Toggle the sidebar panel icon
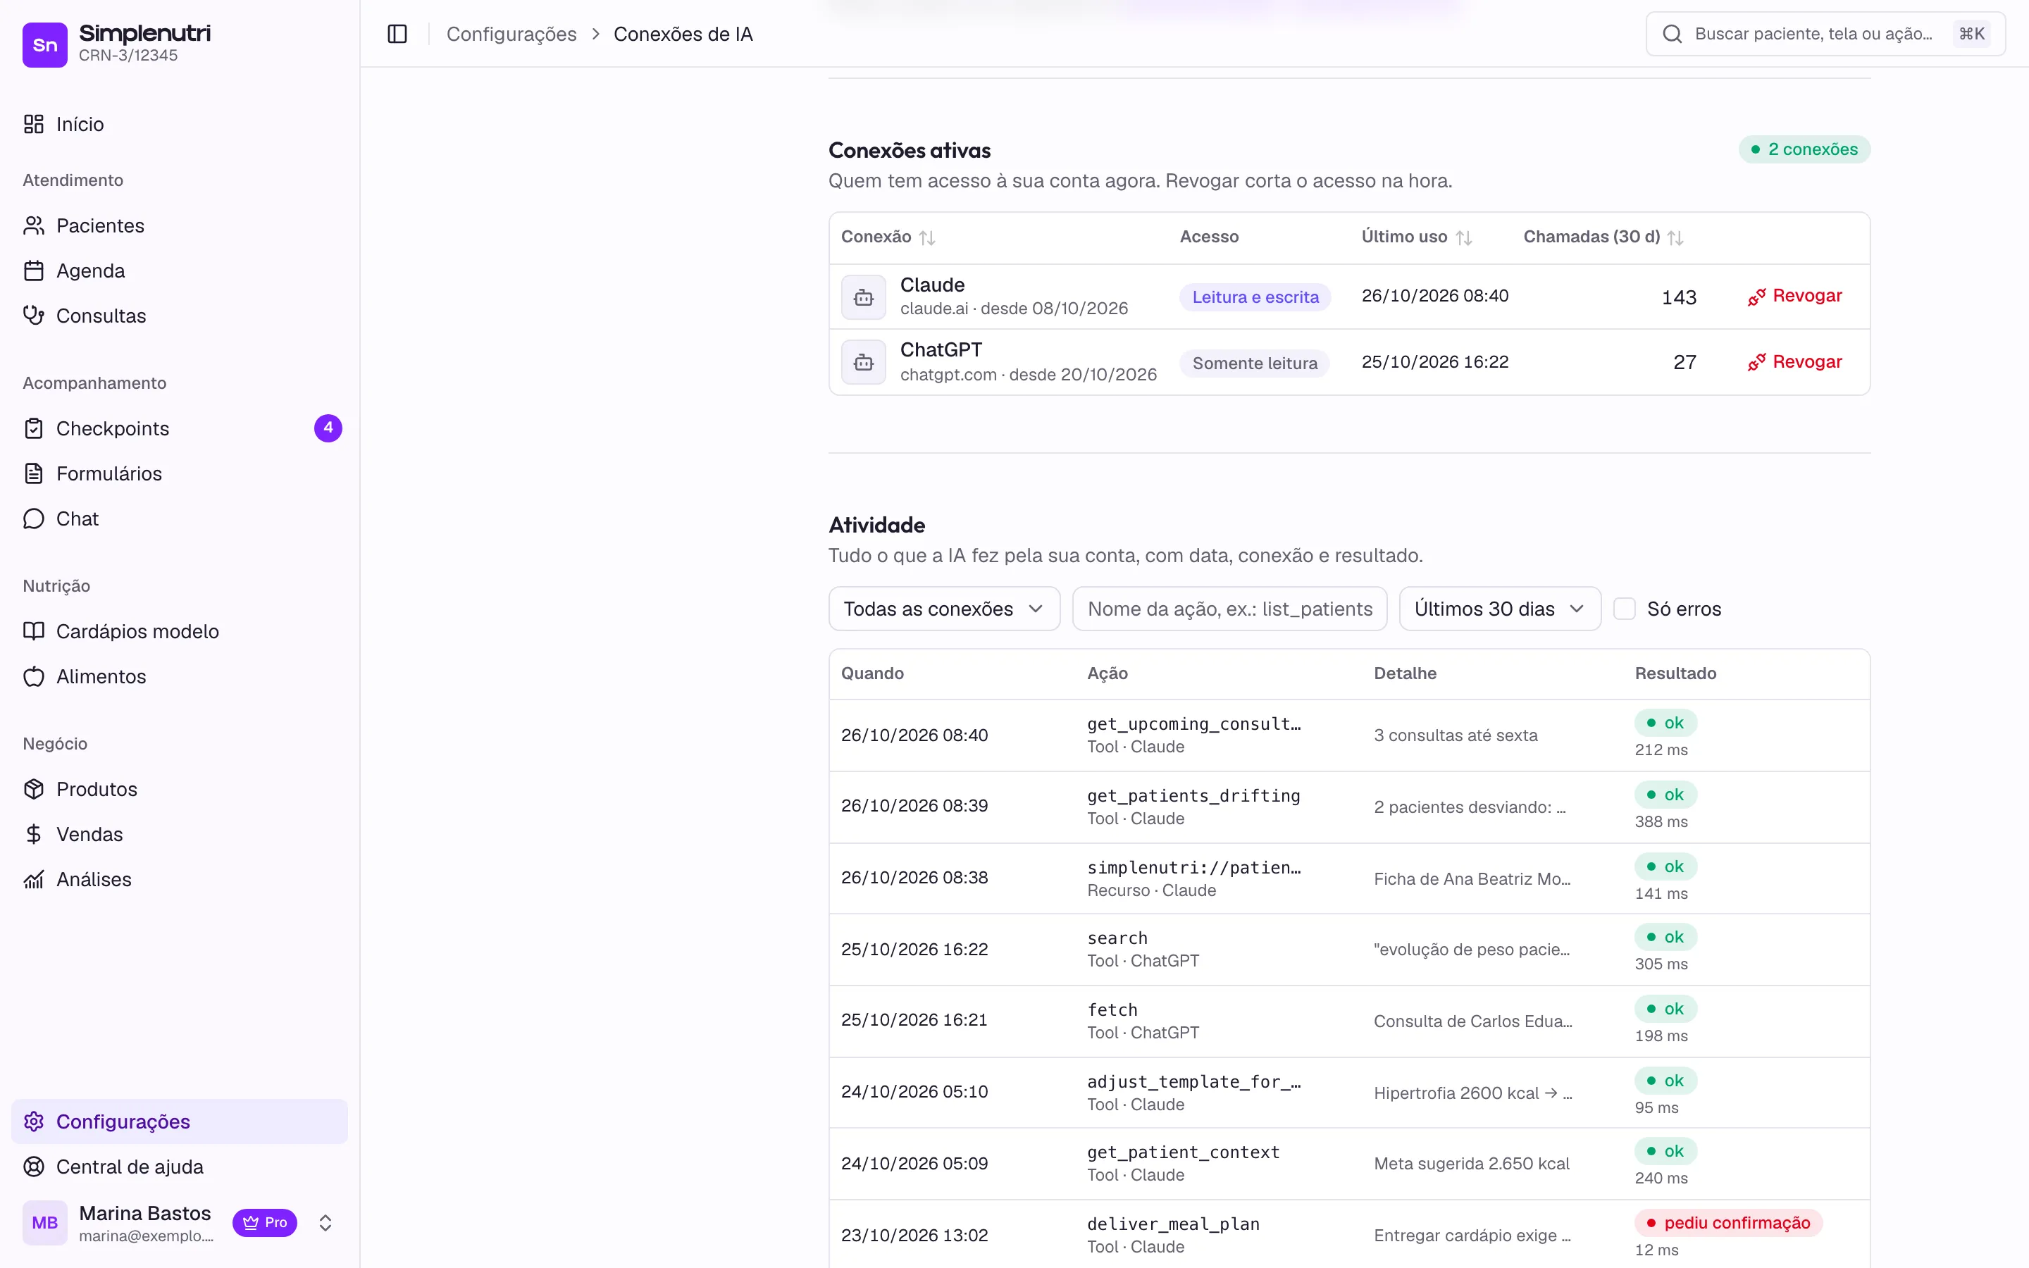Image resolution: width=2029 pixels, height=1268 pixels. pyautogui.click(x=397, y=34)
